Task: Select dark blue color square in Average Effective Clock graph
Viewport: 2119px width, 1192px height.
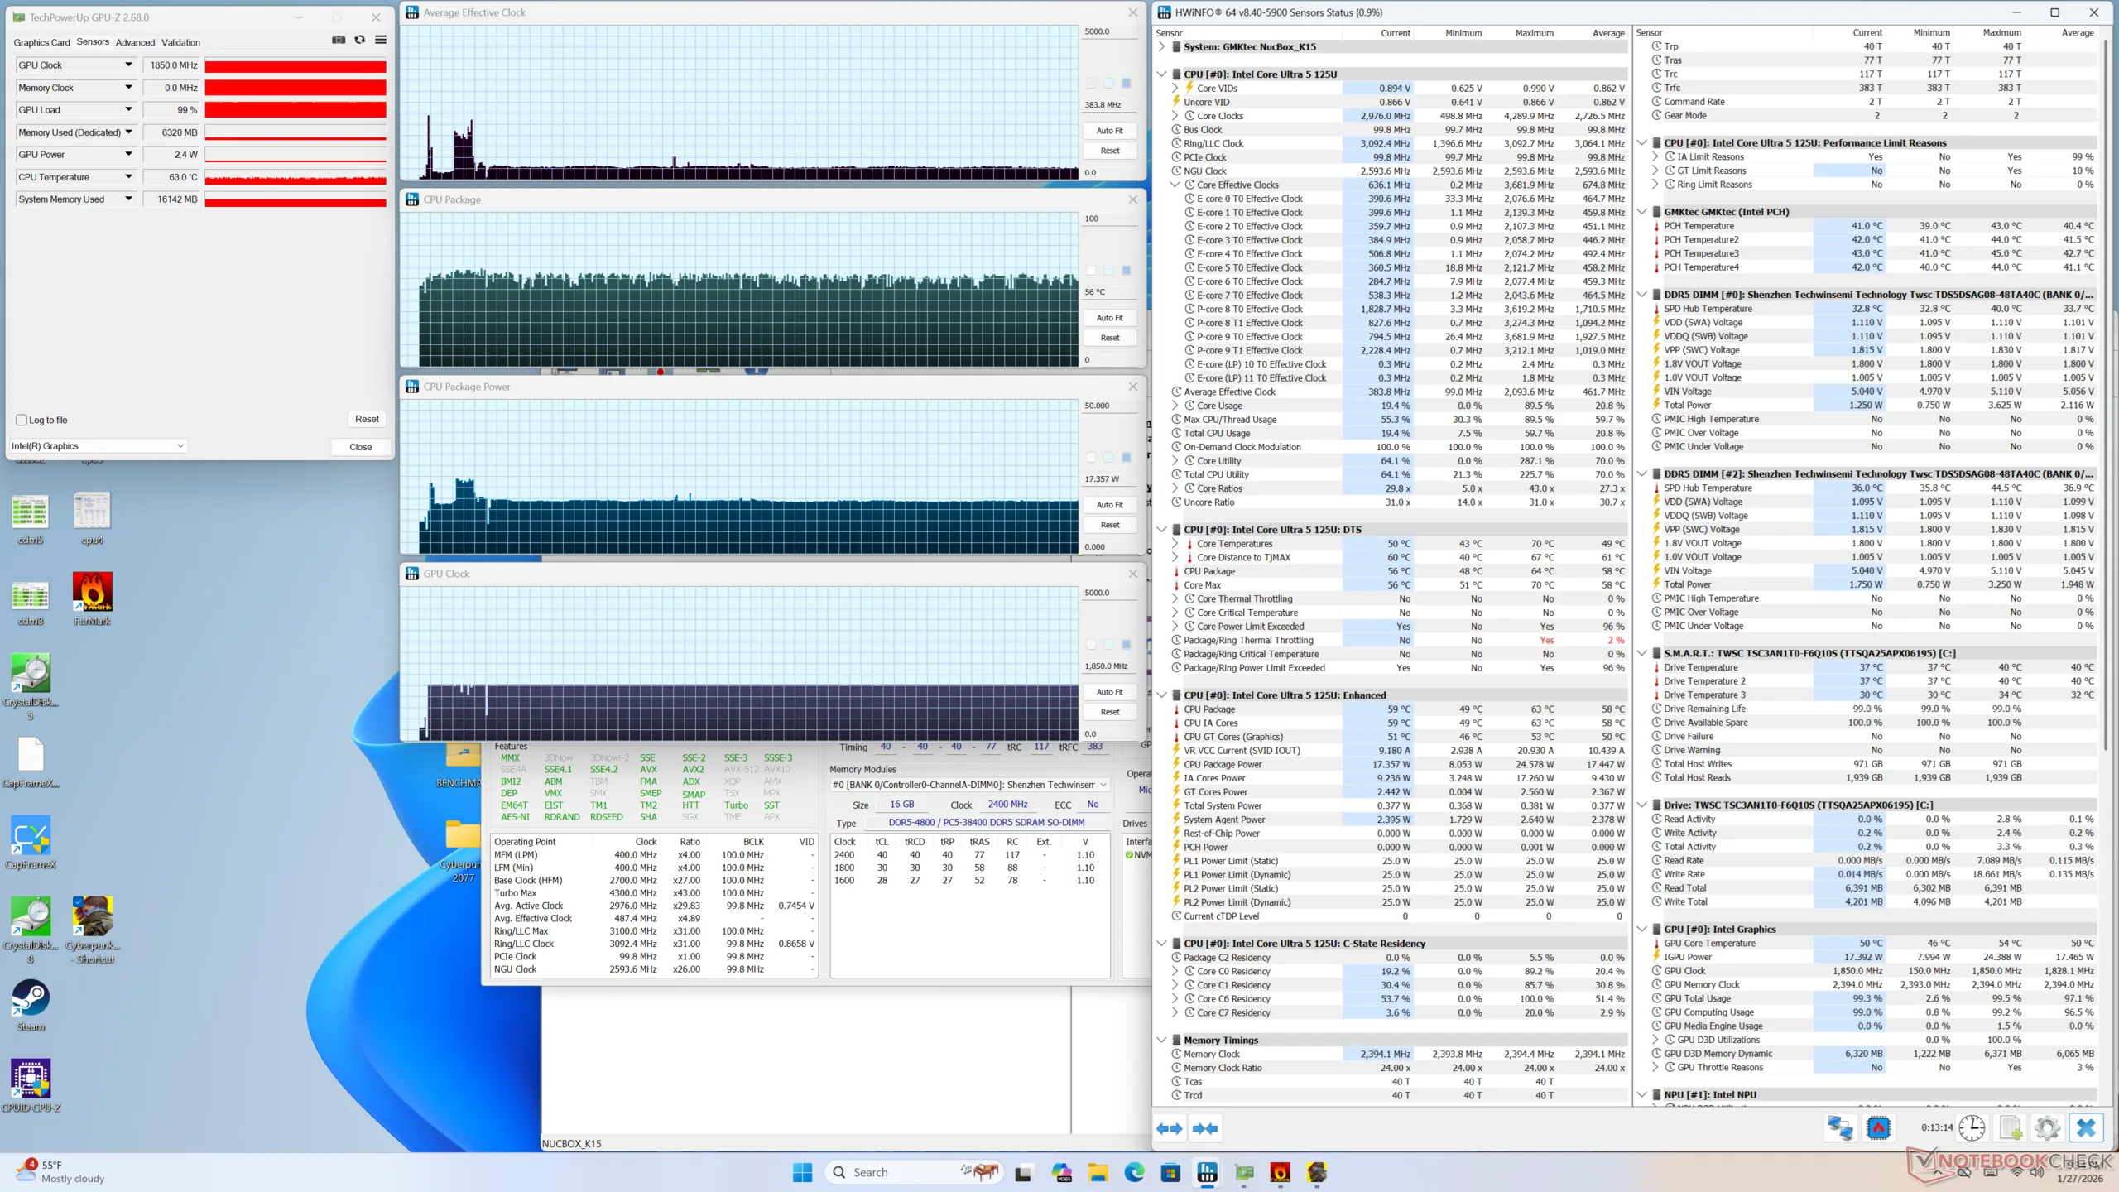Action: coord(1127,83)
